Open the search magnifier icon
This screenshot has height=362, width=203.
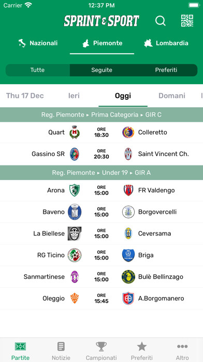click(x=160, y=21)
